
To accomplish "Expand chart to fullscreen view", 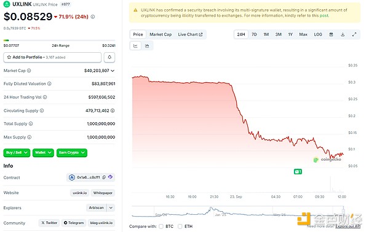I will click(354, 34).
